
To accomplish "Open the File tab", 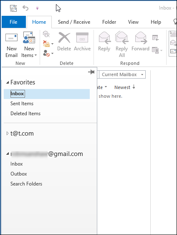I will (14, 22).
